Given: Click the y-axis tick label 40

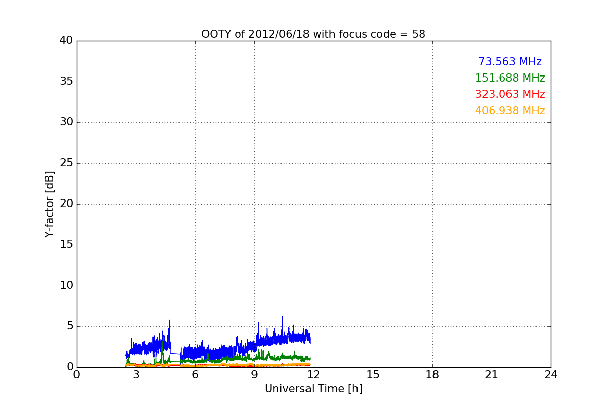Looking at the screenshot, I should point(66,41).
